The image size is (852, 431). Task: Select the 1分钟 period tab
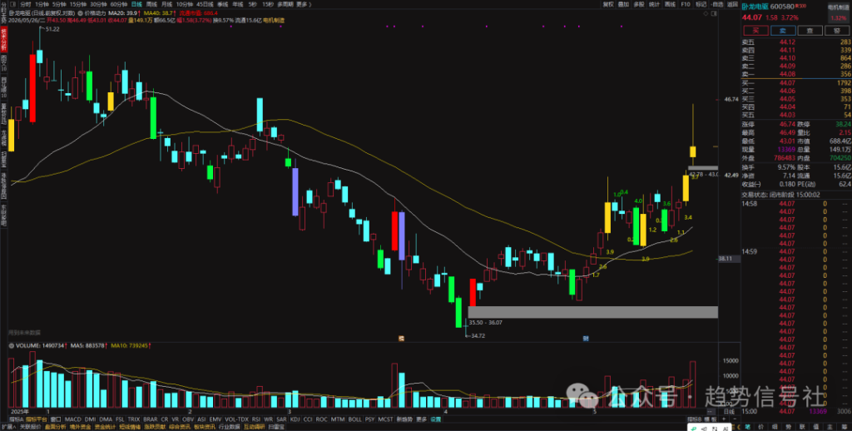click(42, 4)
